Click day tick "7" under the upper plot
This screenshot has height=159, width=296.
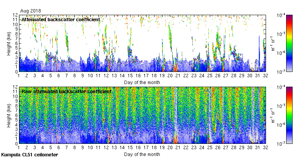pyautogui.click(x=66, y=76)
